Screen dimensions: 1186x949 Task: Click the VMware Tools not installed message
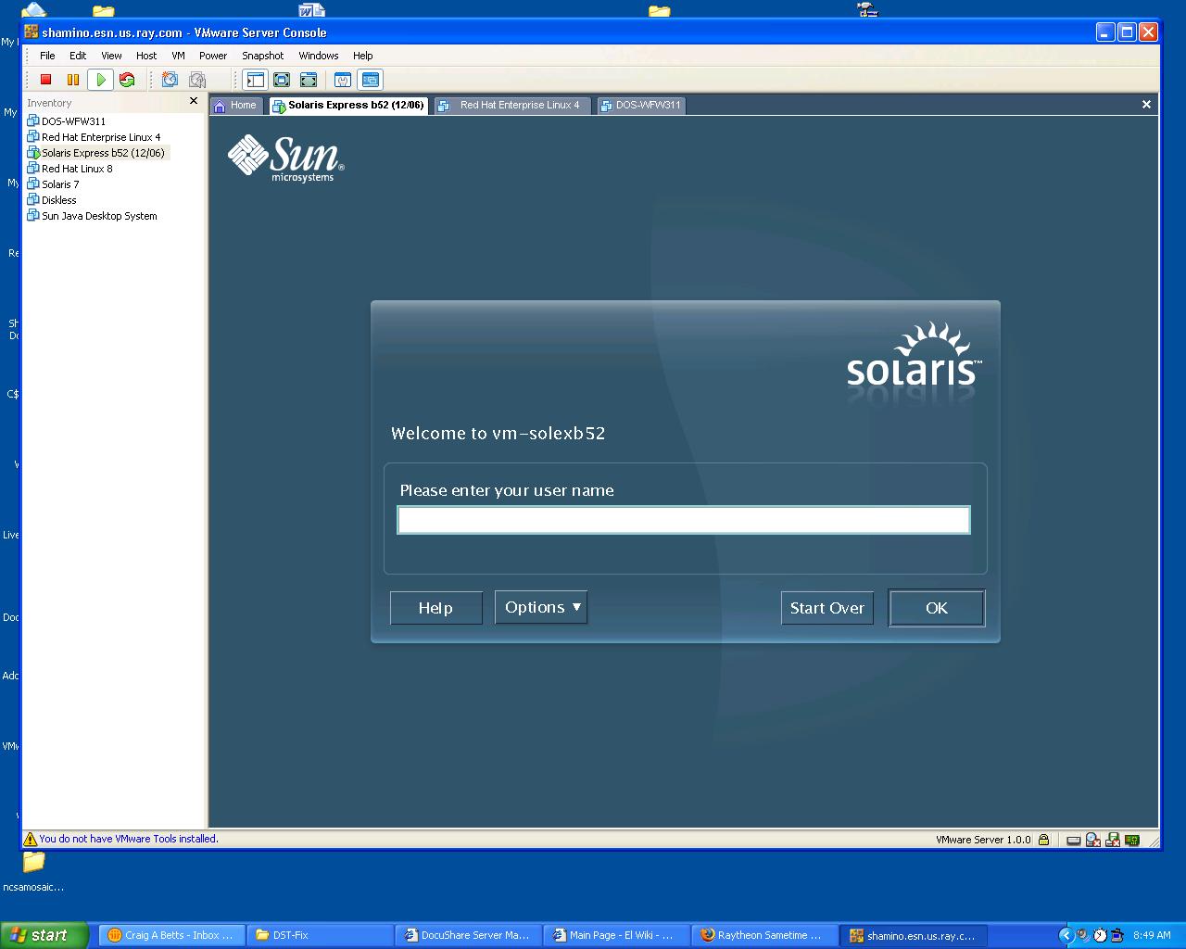tap(129, 839)
